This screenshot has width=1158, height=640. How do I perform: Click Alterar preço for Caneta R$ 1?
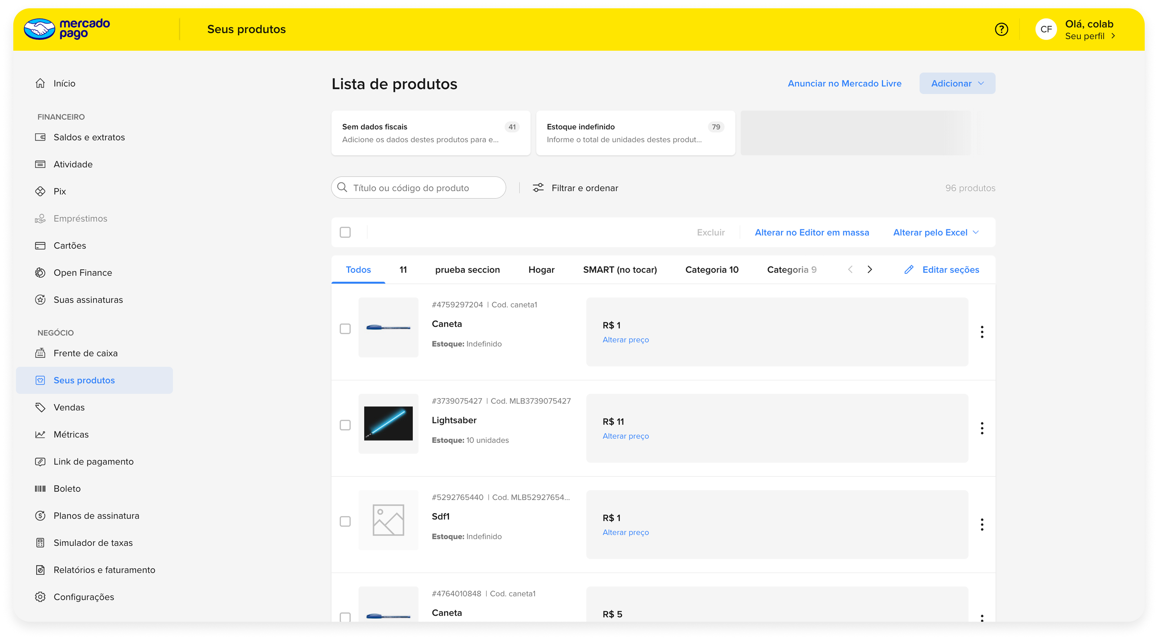[625, 340]
